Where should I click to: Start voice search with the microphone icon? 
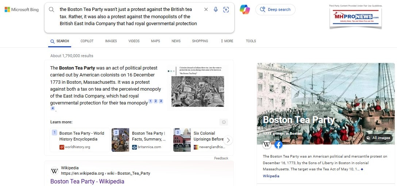tap(216, 9)
